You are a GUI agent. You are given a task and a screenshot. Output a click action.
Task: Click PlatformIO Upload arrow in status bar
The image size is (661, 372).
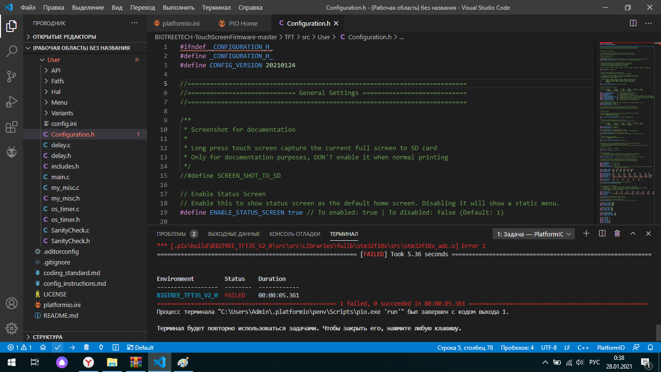[x=72, y=347]
